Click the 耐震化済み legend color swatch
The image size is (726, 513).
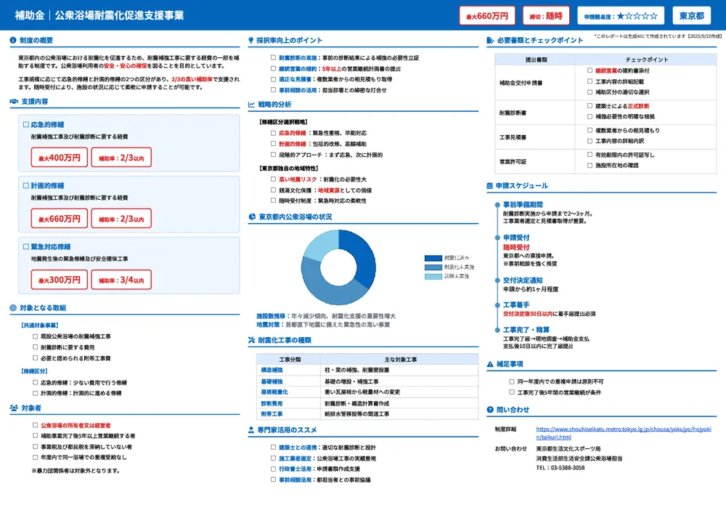tap(432, 258)
